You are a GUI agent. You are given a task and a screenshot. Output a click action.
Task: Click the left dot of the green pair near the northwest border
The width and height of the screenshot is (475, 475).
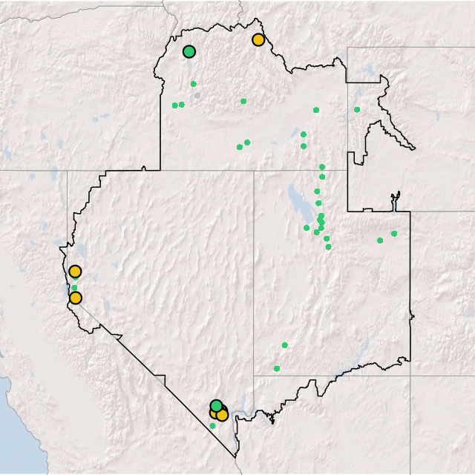[x=175, y=105]
